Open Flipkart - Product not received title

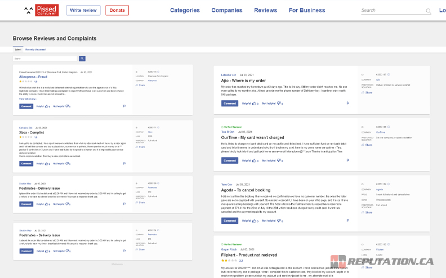pyautogui.click(x=249, y=255)
